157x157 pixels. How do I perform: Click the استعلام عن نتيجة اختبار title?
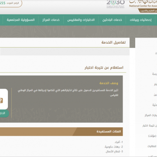pos(104,68)
